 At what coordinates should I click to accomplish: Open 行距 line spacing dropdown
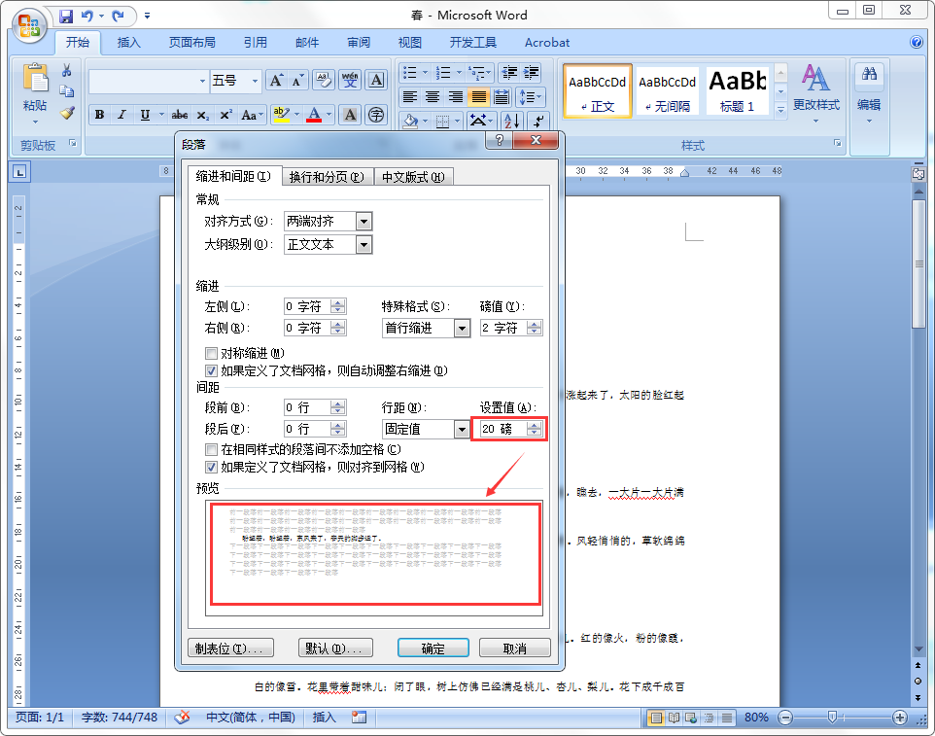tap(462, 429)
